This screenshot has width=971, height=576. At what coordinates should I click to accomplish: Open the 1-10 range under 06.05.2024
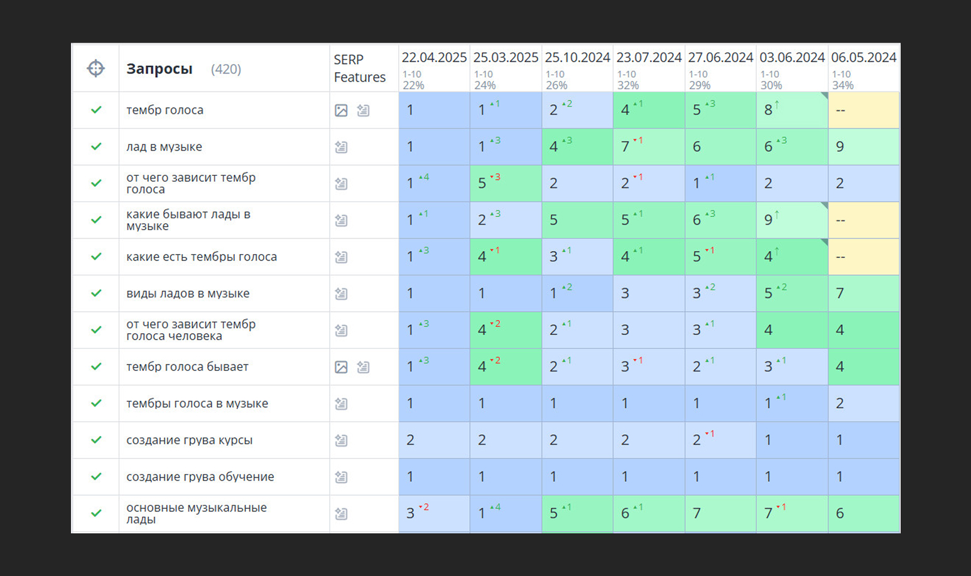(x=842, y=74)
